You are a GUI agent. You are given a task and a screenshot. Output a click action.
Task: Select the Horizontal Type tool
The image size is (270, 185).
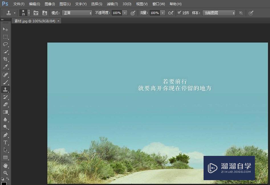(5, 142)
